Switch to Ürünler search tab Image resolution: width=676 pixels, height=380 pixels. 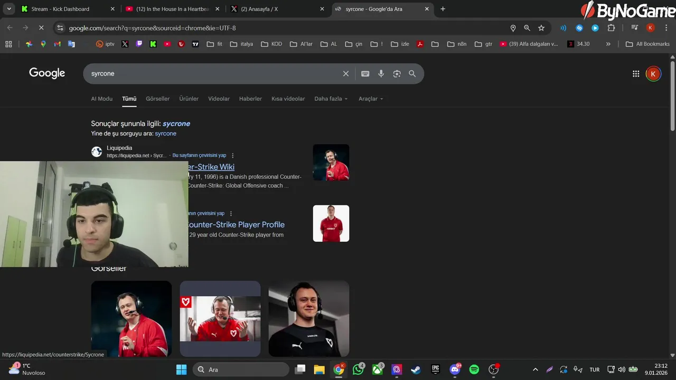tap(189, 99)
